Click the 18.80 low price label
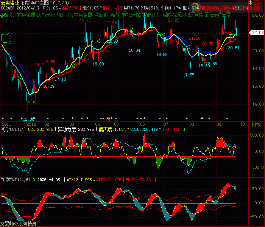 [98, 64]
